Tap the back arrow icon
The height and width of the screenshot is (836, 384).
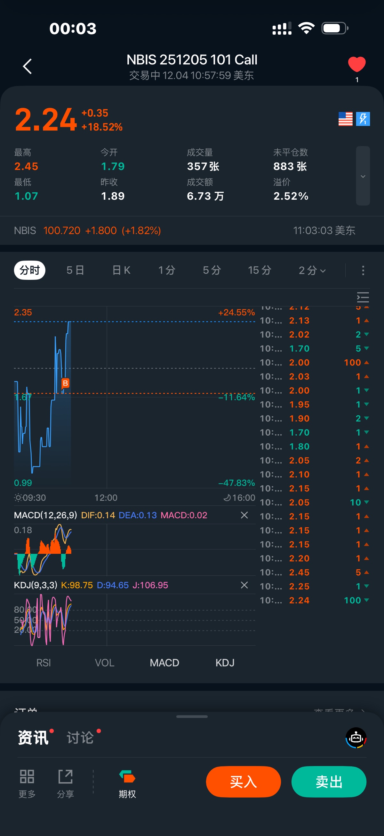[x=28, y=67]
